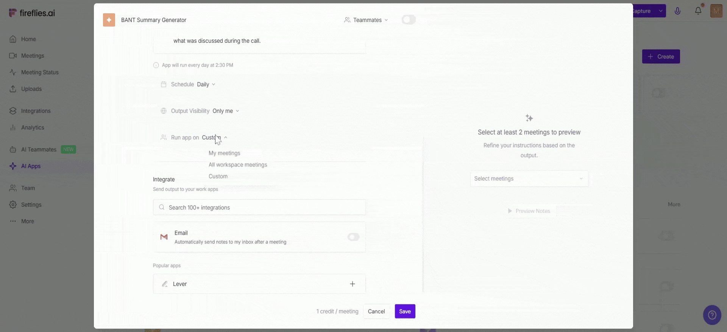Screen dimensions: 727x332
Task: Click the Save button
Action: click(405, 311)
